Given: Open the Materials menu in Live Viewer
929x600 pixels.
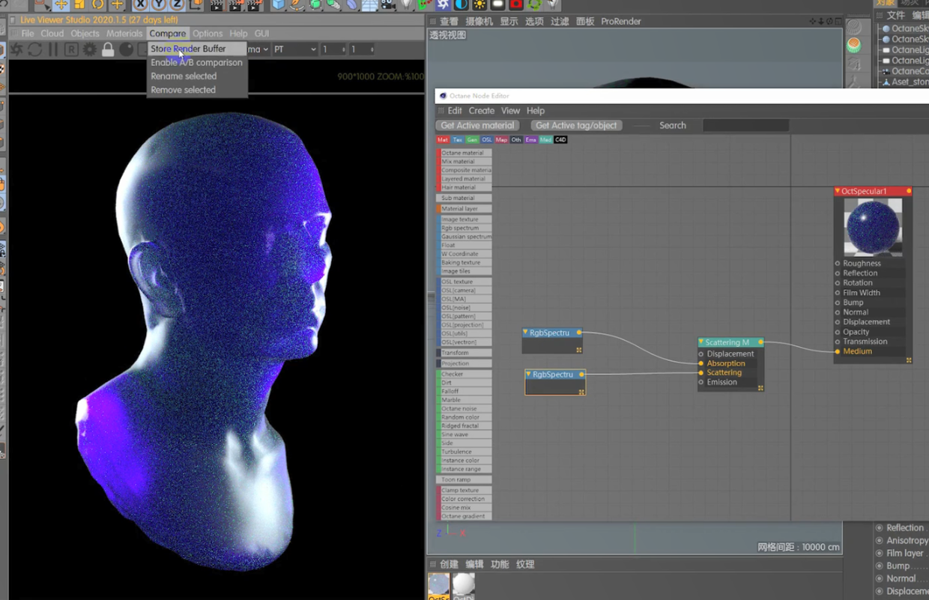Looking at the screenshot, I should (x=124, y=34).
